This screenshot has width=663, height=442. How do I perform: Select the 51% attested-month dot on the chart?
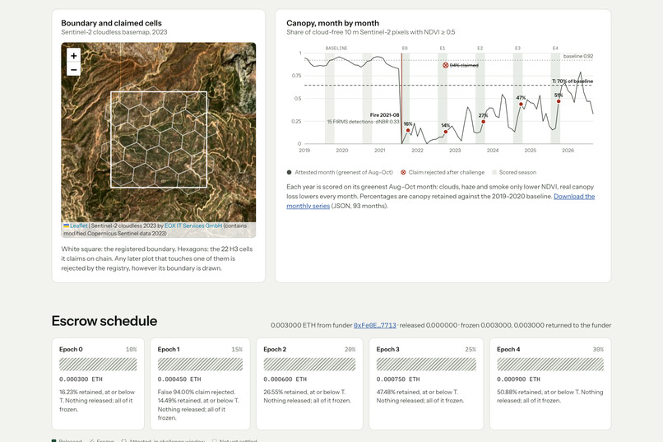tap(559, 101)
